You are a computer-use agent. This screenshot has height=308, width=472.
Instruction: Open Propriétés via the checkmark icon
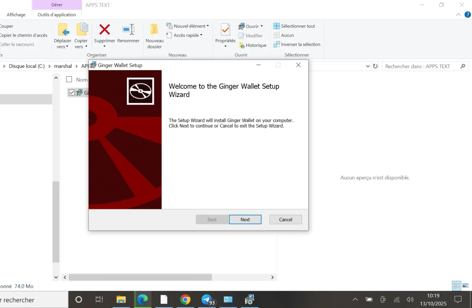pos(225,30)
